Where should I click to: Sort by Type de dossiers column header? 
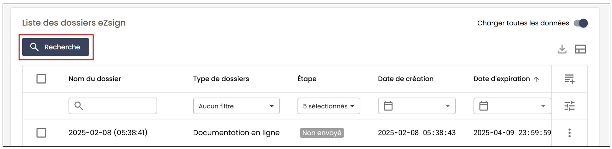tap(221, 79)
